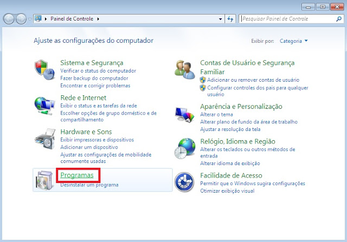Click the Hardware e Sons printer icon

tap(45, 139)
